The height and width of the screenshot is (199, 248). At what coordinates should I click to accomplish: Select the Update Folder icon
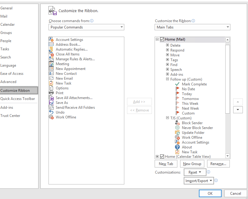click(x=177, y=132)
